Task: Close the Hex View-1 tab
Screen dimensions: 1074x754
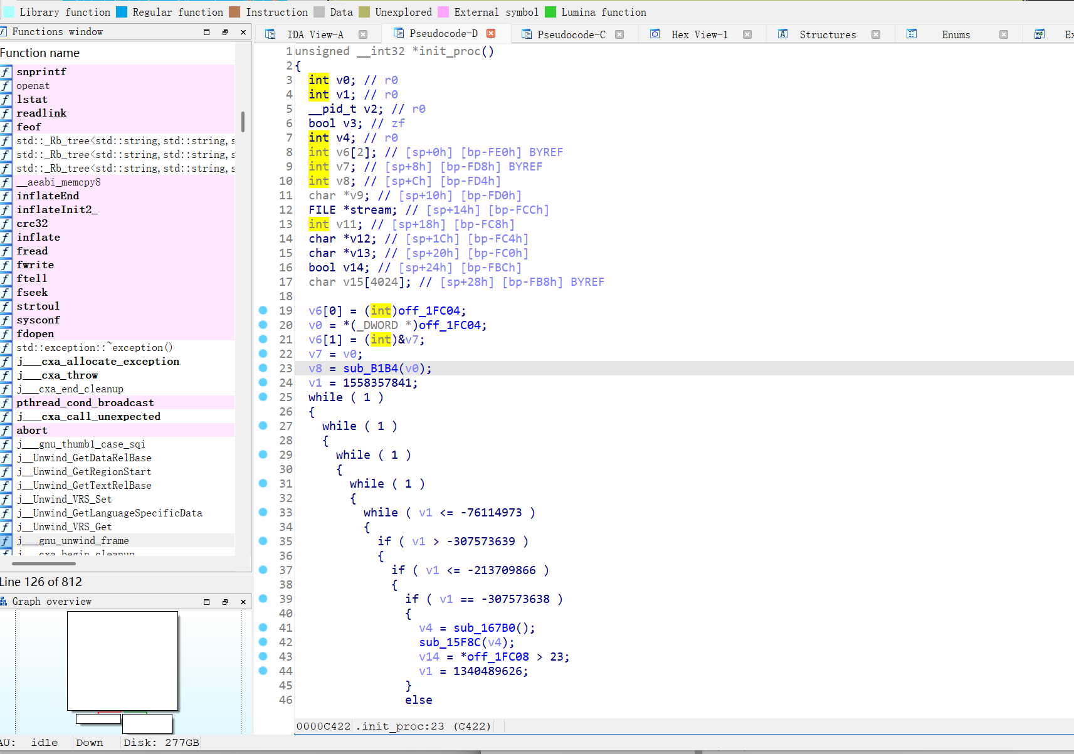Action: tap(747, 34)
